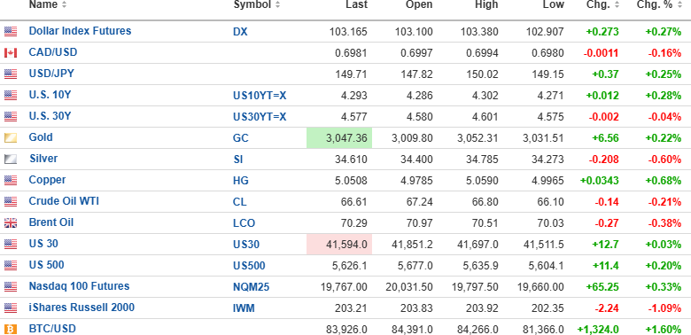This screenshot has height=335, width=691.
Task: Select the US10YT=X symbol link
Action: point(260,95)
